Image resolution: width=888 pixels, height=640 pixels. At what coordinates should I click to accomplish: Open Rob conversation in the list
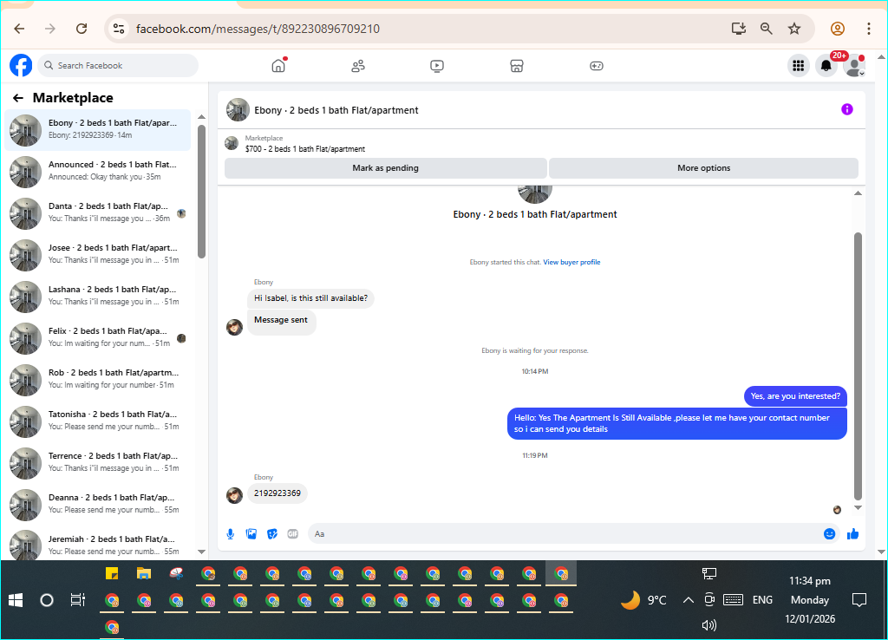[97, 380]
